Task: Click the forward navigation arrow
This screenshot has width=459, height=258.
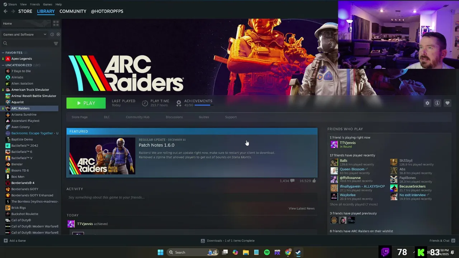Action: click(x=13, y=11)
